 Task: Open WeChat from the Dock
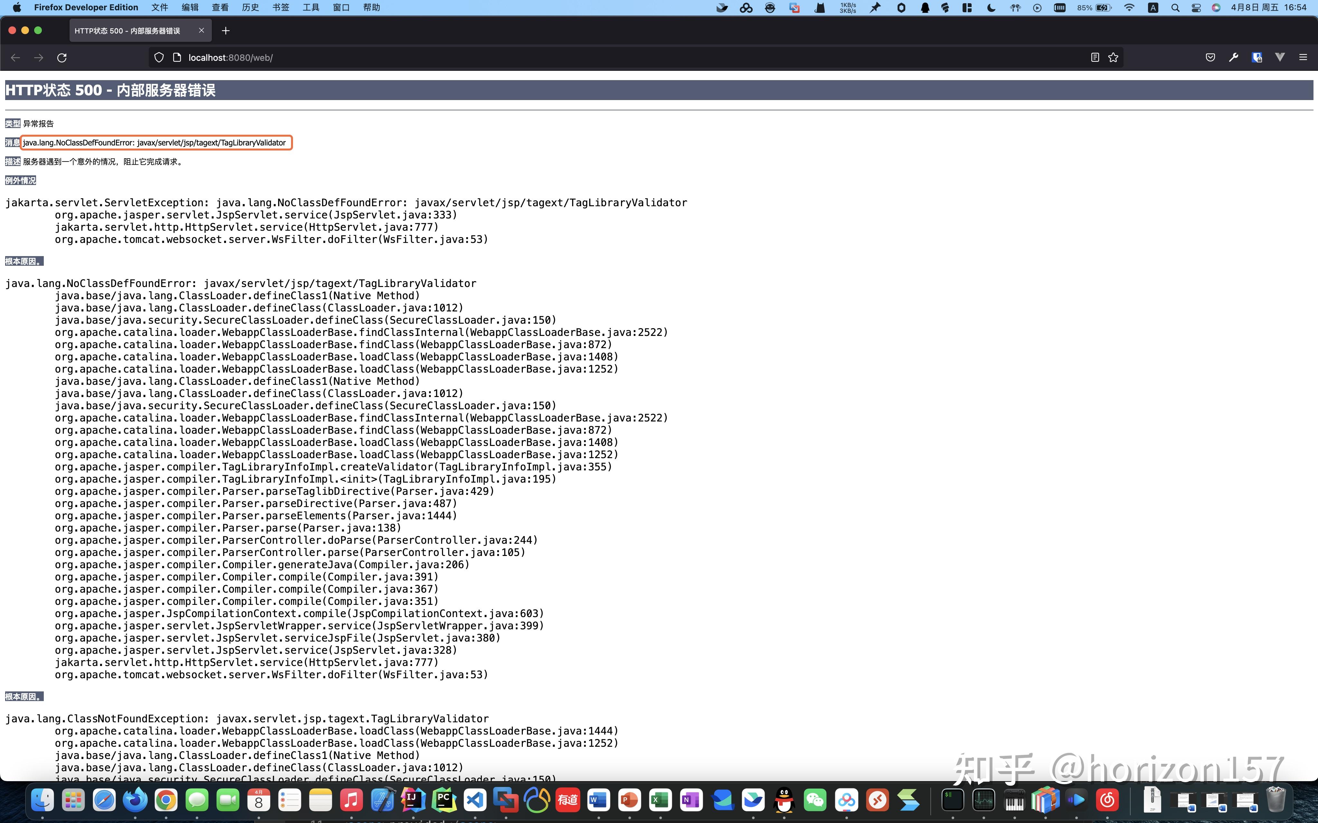815,800
